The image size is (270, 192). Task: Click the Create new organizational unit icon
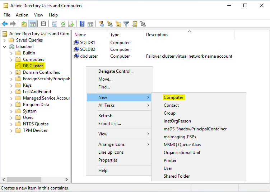(118, 24)
